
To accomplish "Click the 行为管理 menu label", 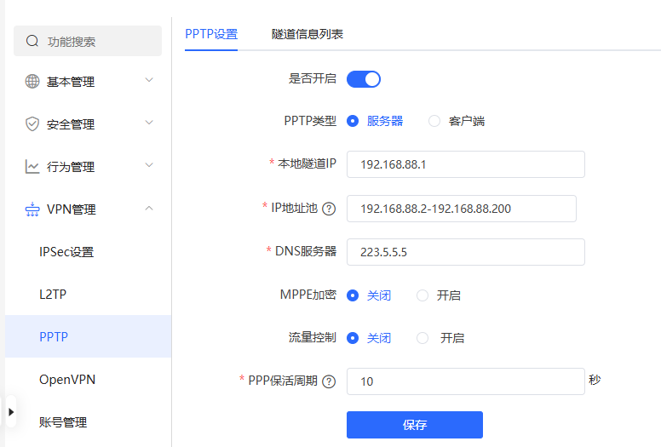I will (71, 167).
